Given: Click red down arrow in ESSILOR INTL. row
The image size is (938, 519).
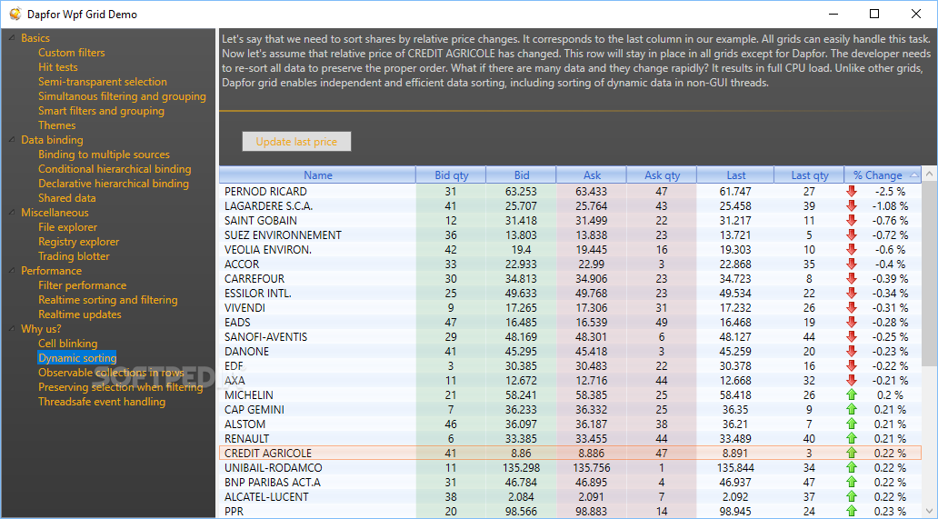Looking at the screenshot, I should point(852,293).
